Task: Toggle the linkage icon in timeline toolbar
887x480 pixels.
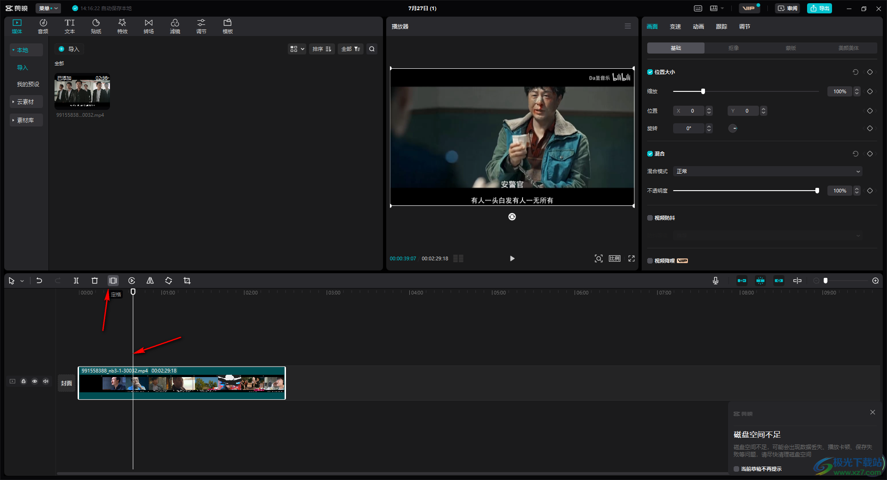Action: point(779,281)
